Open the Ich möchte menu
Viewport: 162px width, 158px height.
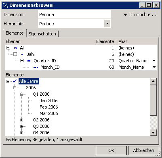click(140, 14)
